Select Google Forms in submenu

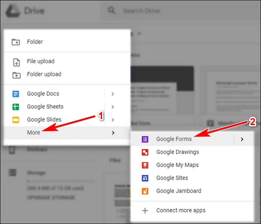[x=192, y=139]
